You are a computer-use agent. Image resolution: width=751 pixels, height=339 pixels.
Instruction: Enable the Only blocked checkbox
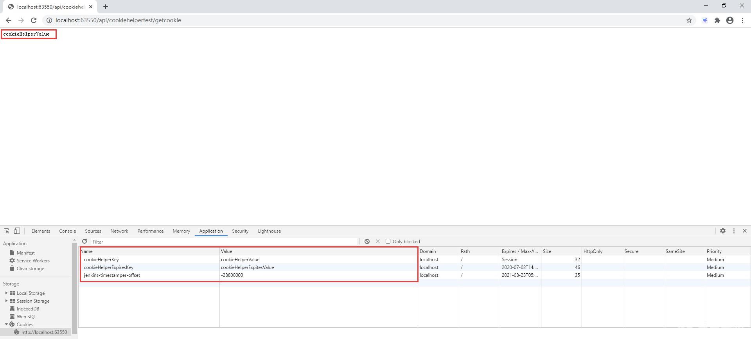coord(388,242)
